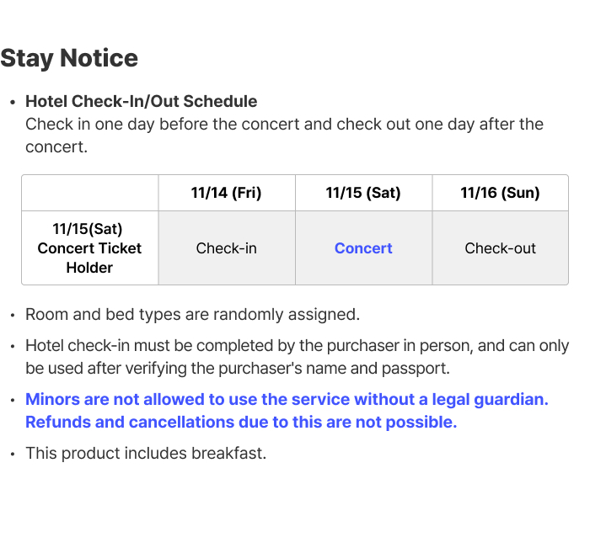Click the blue Concert cell text
Image resolution: width=590 pixels, height=548 pixels.
click(363, 248)
